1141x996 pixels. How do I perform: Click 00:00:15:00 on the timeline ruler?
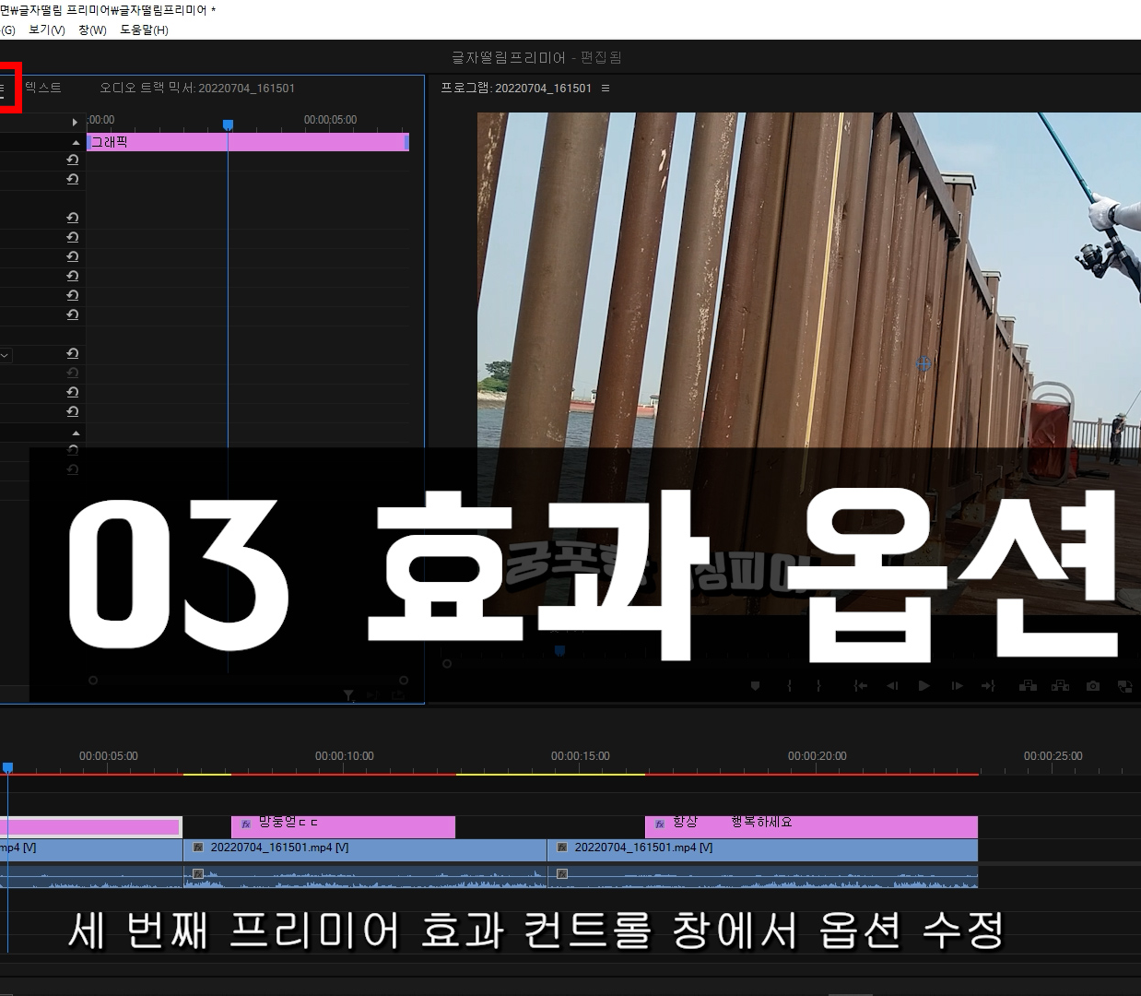click(581, 756)
